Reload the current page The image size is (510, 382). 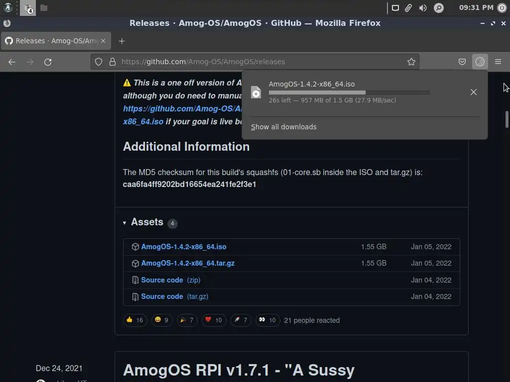tap(48, 62)
